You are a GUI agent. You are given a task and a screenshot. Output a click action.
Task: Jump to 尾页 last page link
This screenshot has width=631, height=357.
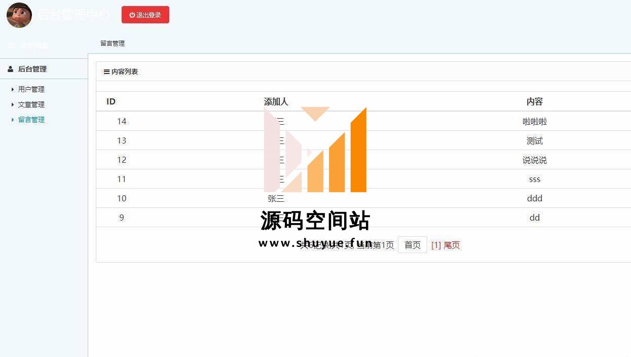(452, 245)
